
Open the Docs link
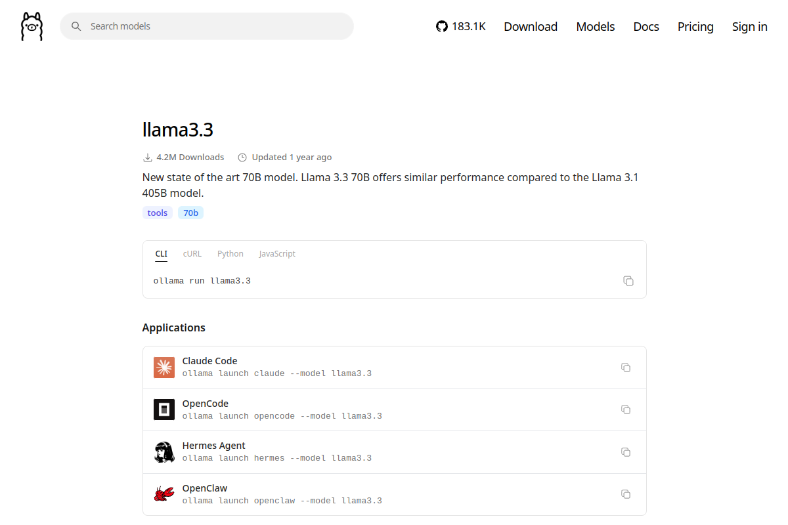(x=646, y=26)
